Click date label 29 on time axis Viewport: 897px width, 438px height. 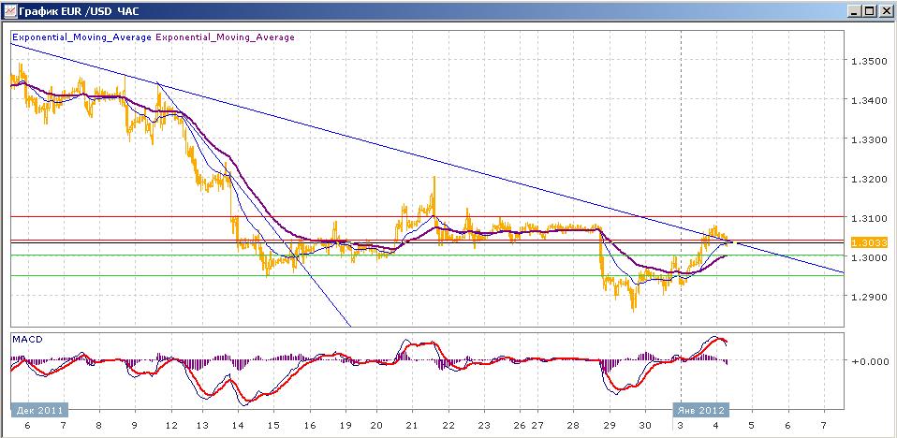[610, 427]
